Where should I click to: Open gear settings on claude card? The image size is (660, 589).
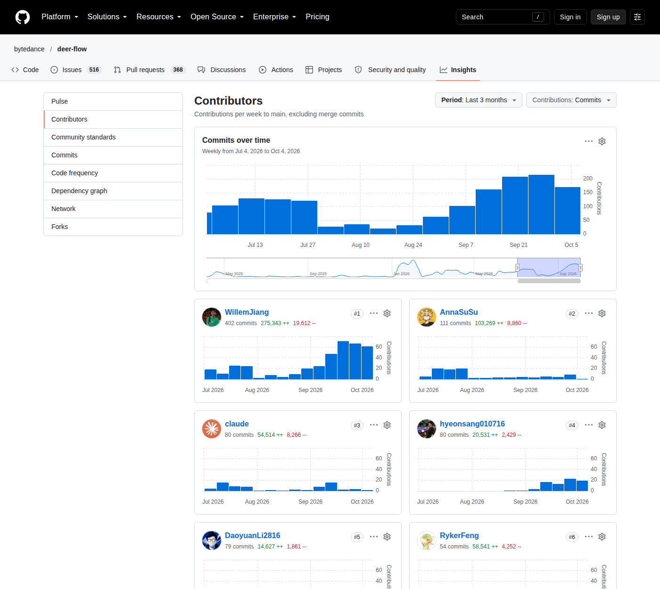(387, 425)
